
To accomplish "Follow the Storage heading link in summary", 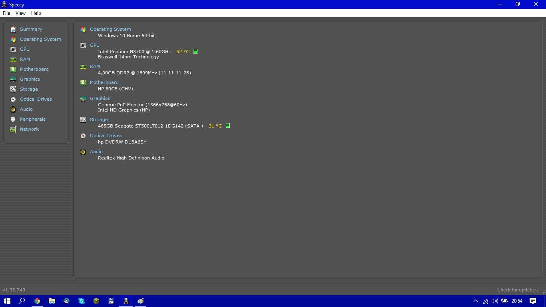I will pyautogui.click(x=99, y=120).
